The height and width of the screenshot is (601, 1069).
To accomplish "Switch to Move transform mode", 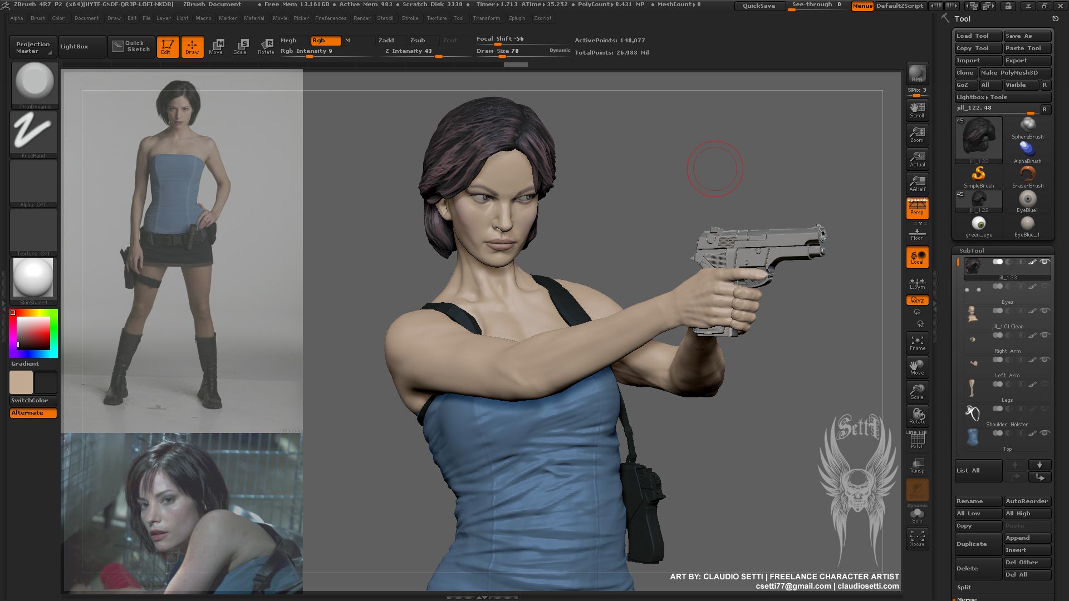I will coord(216,47).
